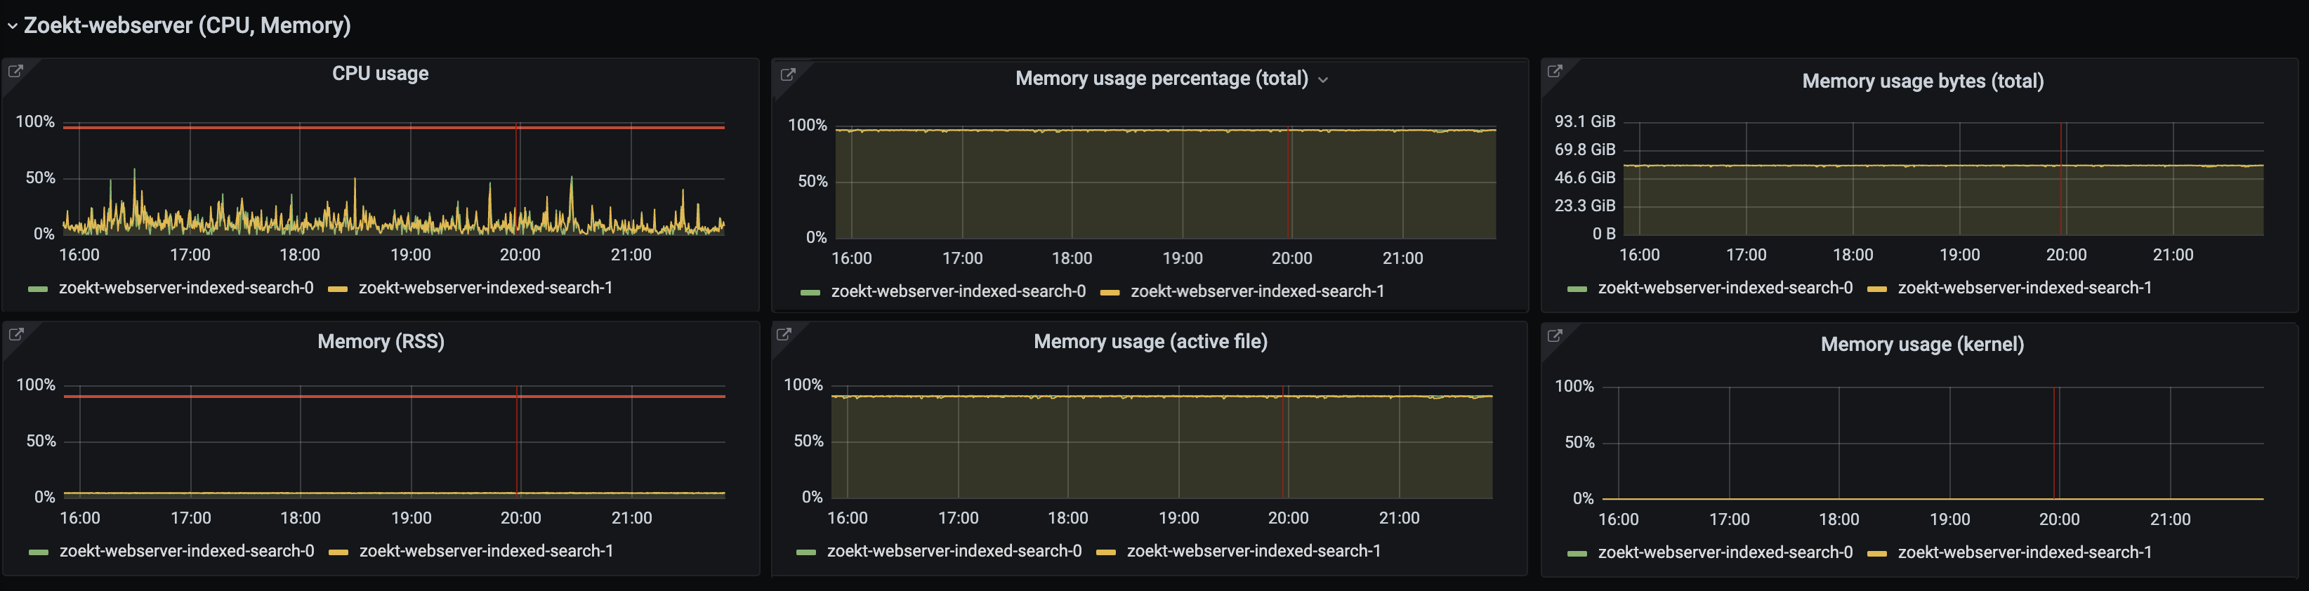Open color picker for green swatch in CPU usage legend
This screenshot has height=591, width=2309.
[38, 289]
